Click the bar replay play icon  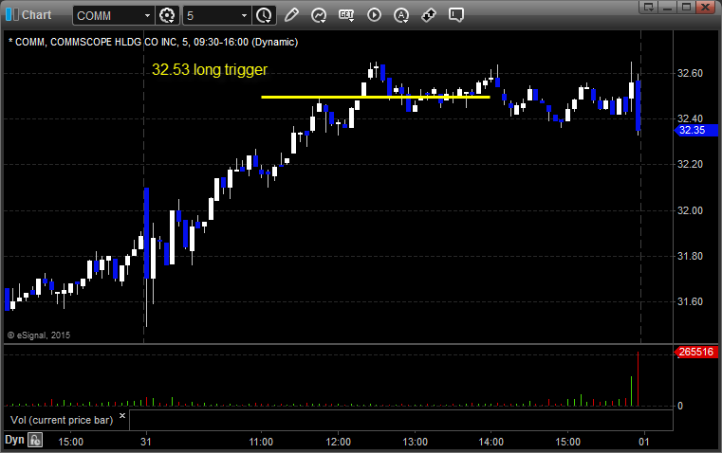[x=374, y=15]
